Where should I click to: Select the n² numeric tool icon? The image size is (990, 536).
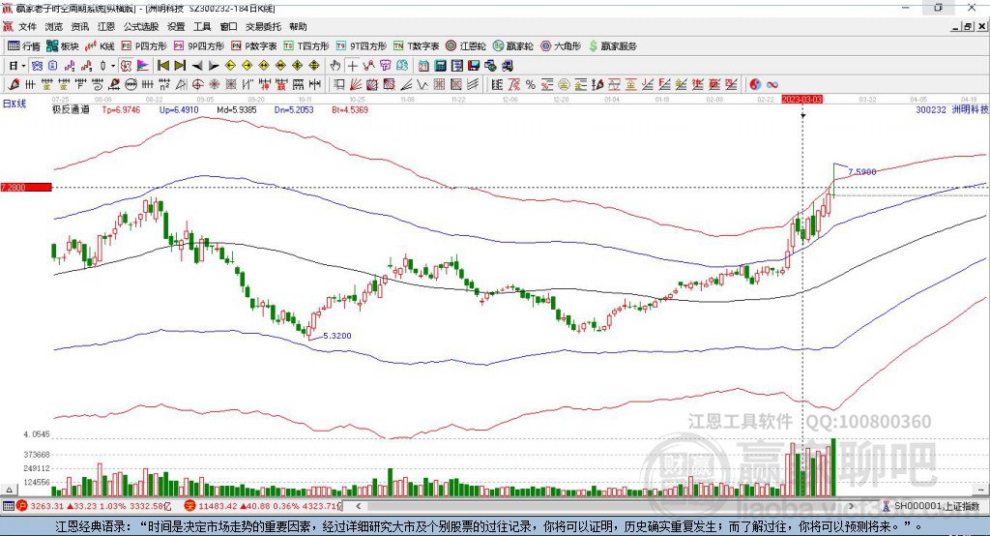click(164, 85)
